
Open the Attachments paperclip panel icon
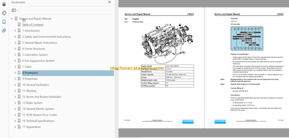click(x=4, y=30)
